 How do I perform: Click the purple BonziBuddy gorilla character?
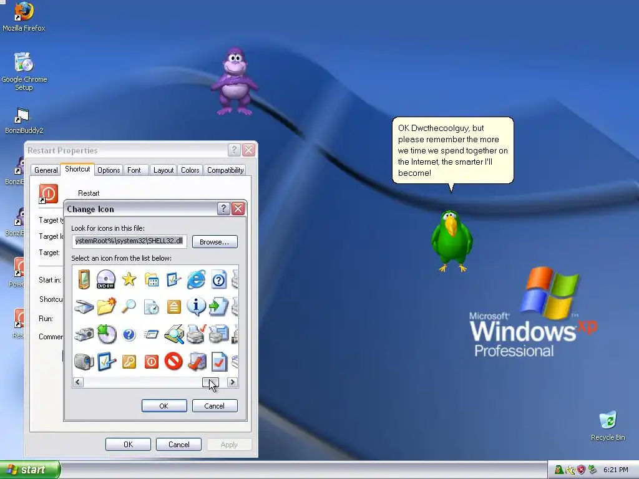tap(234, 82)
